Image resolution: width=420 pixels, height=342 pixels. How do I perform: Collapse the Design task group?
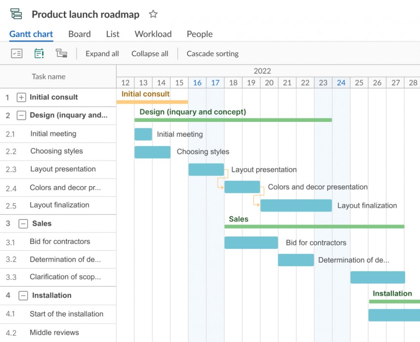pyautogui.click(x=21, y=115)
